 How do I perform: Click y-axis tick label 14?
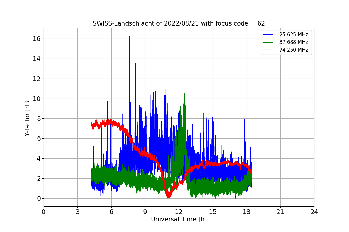(x=37, y=59)
